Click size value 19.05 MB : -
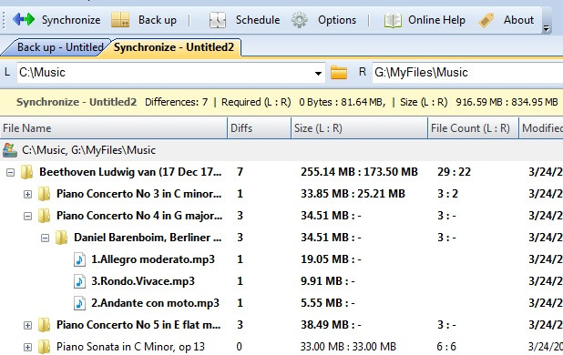Viewport: 563px width, 355px height. (331, 259)
